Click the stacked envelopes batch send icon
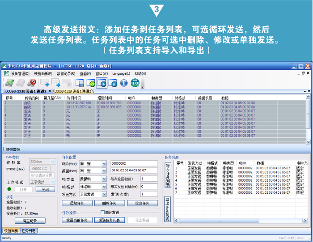This screenshot has width=313, height=242. click(x=55, y=83)
